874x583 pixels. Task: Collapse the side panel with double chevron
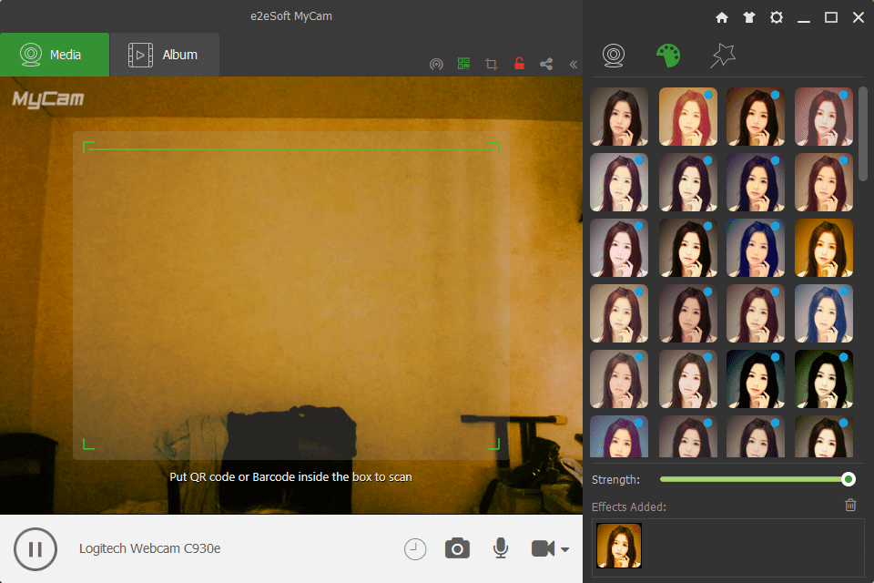573,65
